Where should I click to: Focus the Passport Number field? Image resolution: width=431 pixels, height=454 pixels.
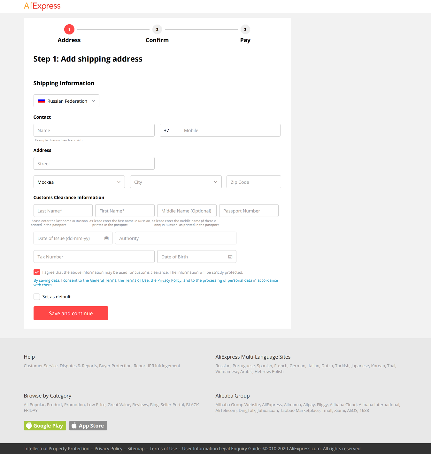pyautogui.click(x=249, y=211)
